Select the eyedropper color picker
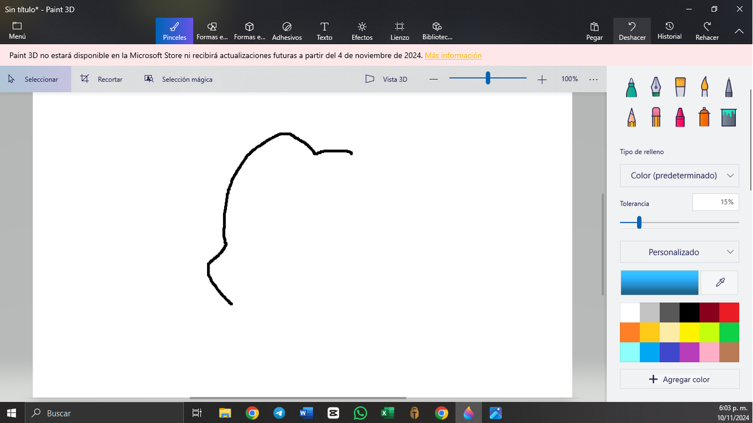753x423 pixels. [x=719, y=282]
